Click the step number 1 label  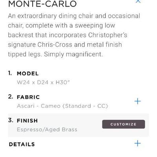coord(10,73)
